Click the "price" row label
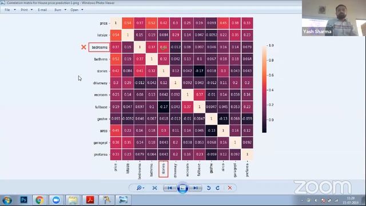This screenshot has width=366, height=206. (104, 23)
